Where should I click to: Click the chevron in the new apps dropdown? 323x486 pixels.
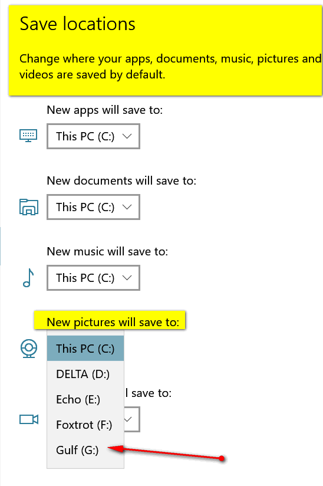click(127, 136)
